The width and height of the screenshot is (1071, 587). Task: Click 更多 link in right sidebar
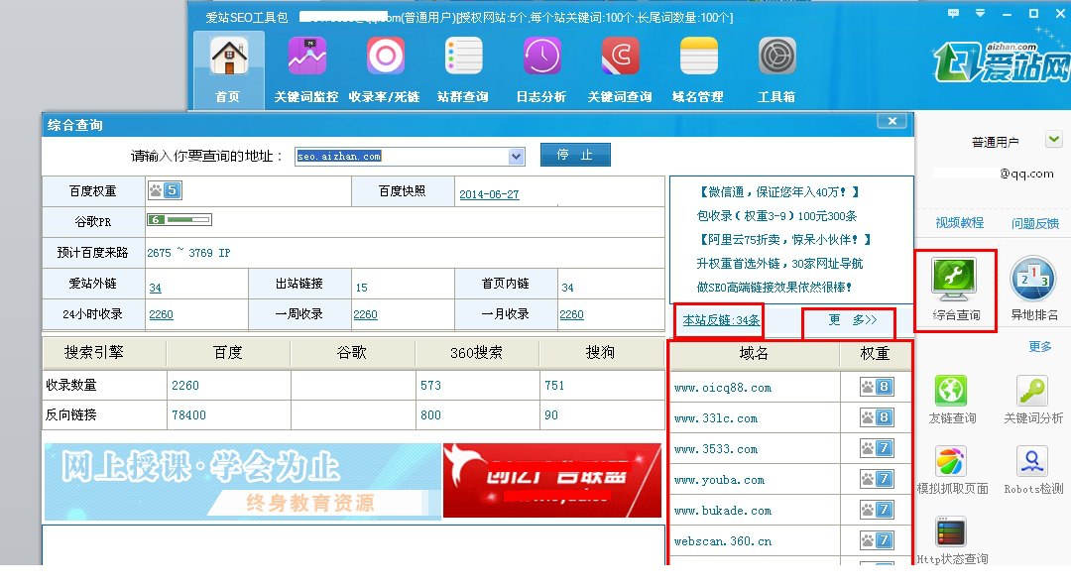(1039, 346)
